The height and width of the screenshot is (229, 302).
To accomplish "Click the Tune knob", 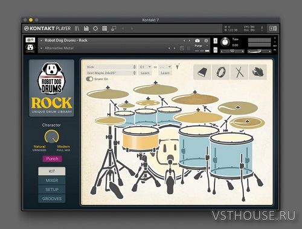I will tap(225, 42).
